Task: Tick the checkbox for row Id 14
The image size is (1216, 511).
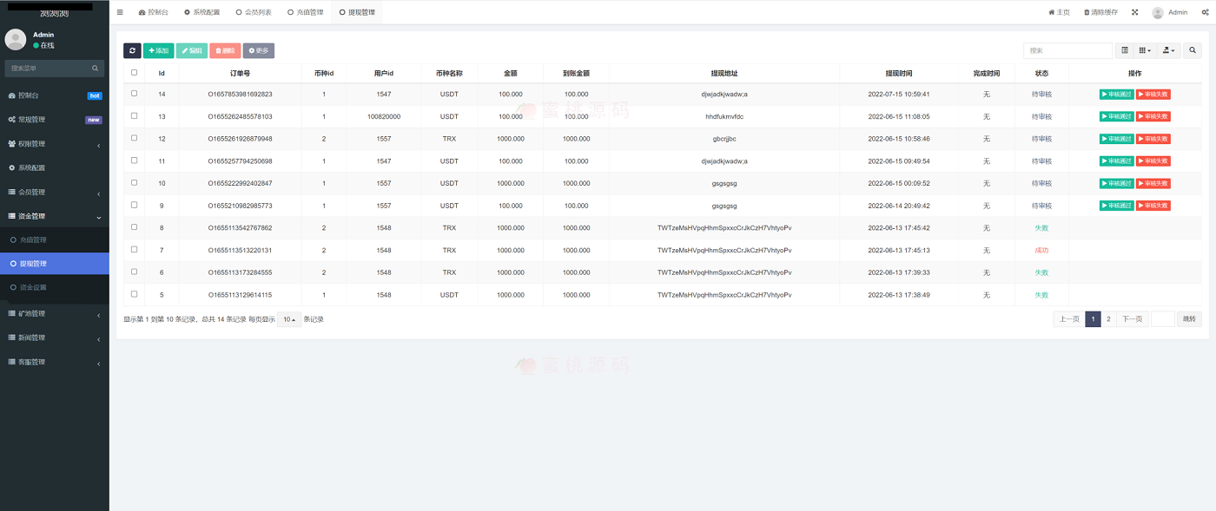Action: pyautogui.click(x=134, y=94)
